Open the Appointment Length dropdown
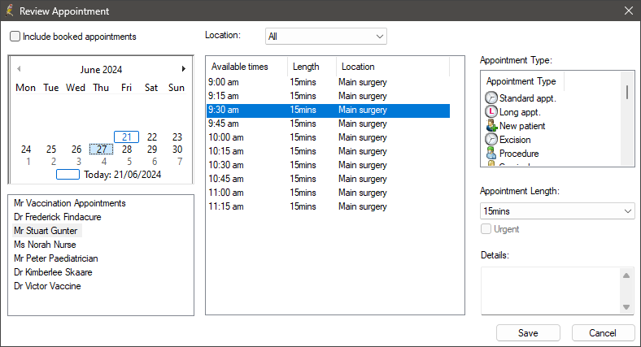This screenshot has height=347, width=641. pyautogui.click(x=557, y=211)
